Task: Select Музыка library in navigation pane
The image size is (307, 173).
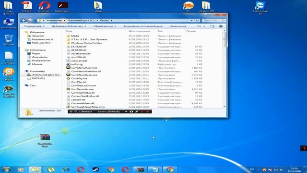Action: pyautogui.click(x=37, y=64)
